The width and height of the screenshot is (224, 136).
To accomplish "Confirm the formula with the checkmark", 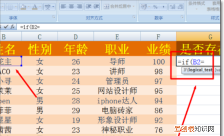I will [x=6, y=27].
